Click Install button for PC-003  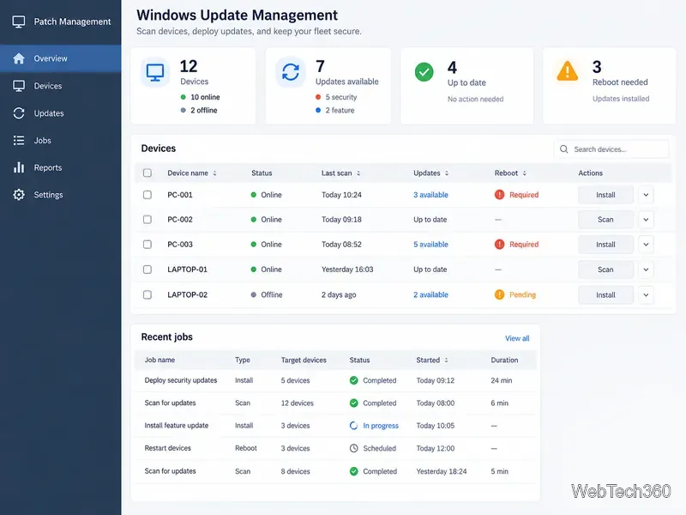605,245
